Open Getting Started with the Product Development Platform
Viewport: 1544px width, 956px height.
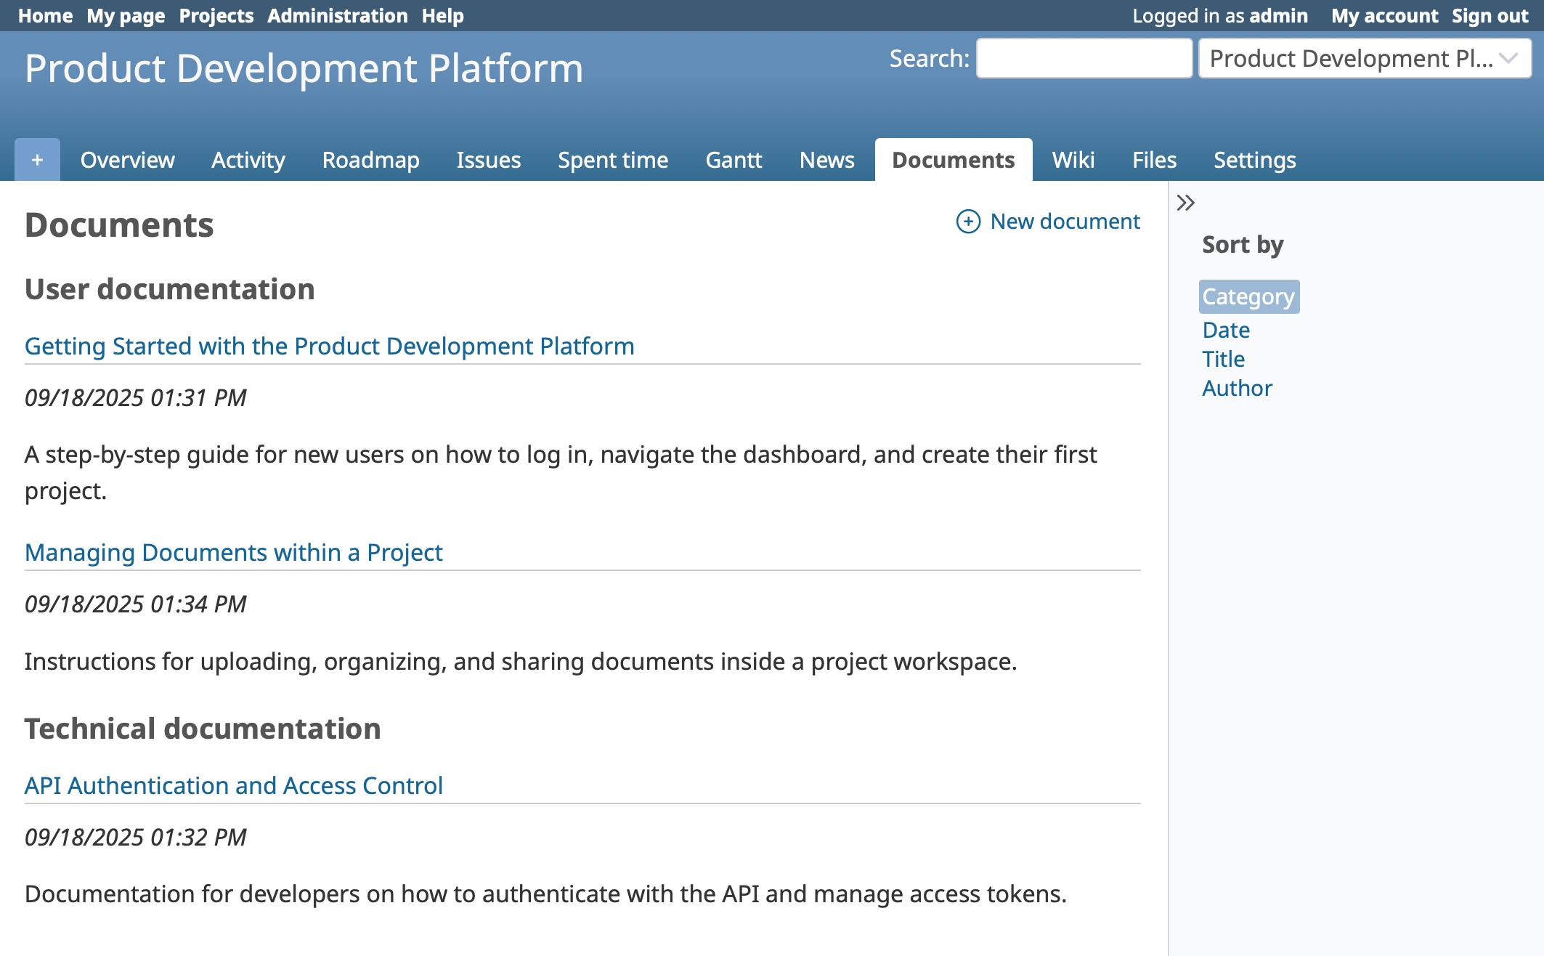[329, 346]
